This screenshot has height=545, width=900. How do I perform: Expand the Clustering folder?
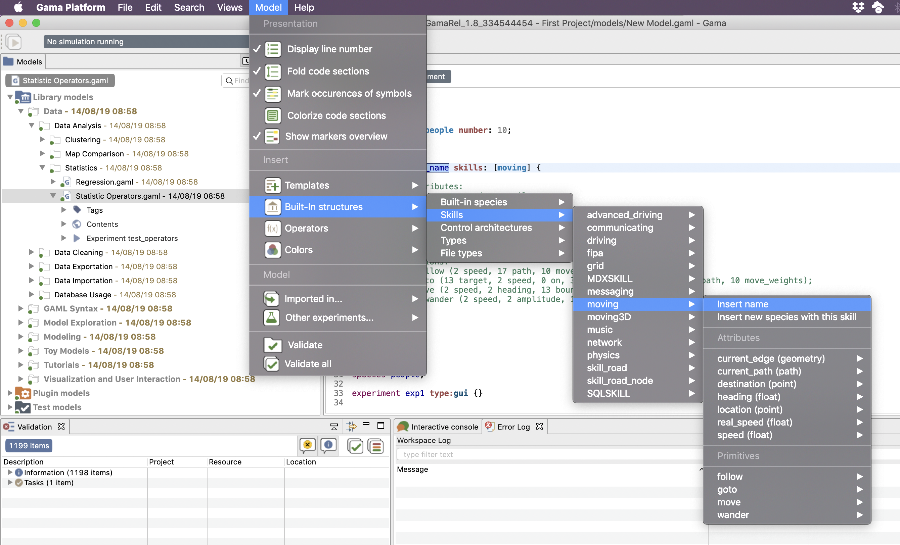coord(42,140)
